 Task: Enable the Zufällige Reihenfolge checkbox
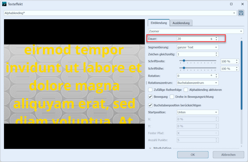click(x=150, y=90)
